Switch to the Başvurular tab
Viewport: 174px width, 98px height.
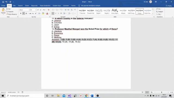coord(34,5)
